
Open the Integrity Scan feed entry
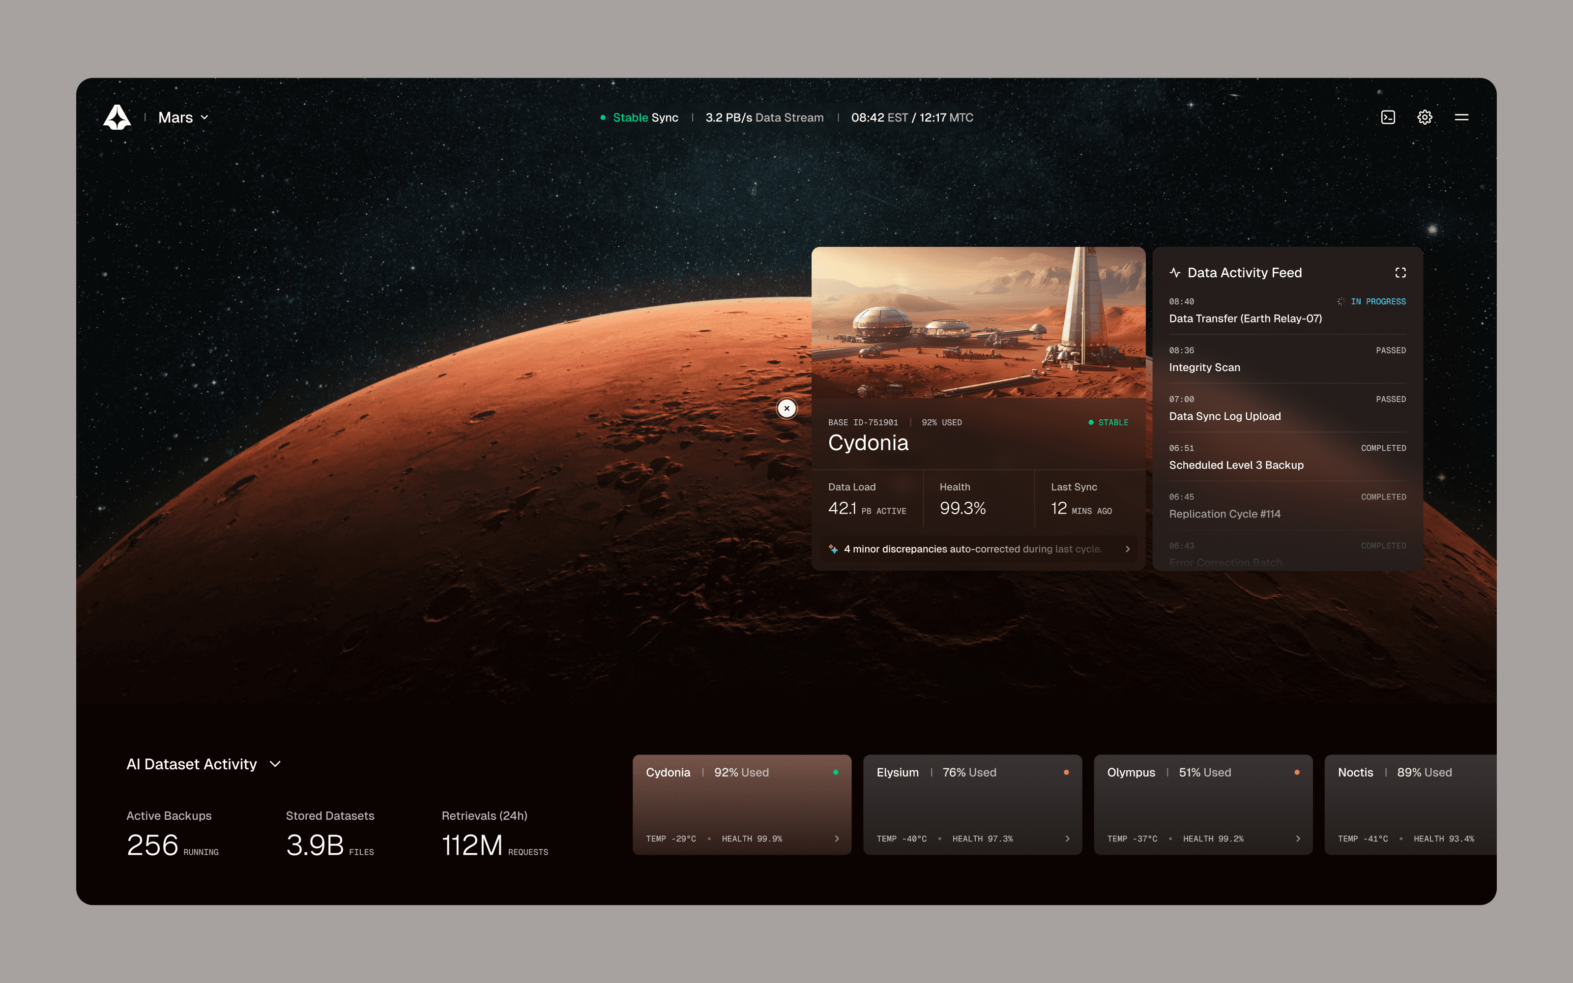tap(1204, 367)
